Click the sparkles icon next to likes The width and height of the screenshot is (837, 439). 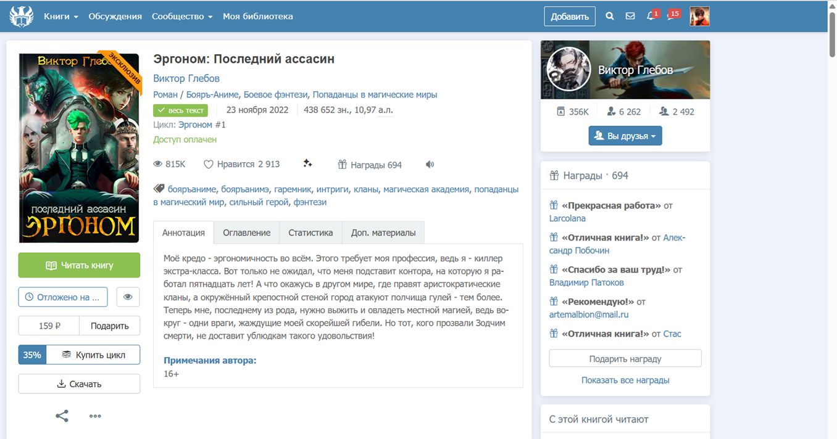click(x=307, y=164)
